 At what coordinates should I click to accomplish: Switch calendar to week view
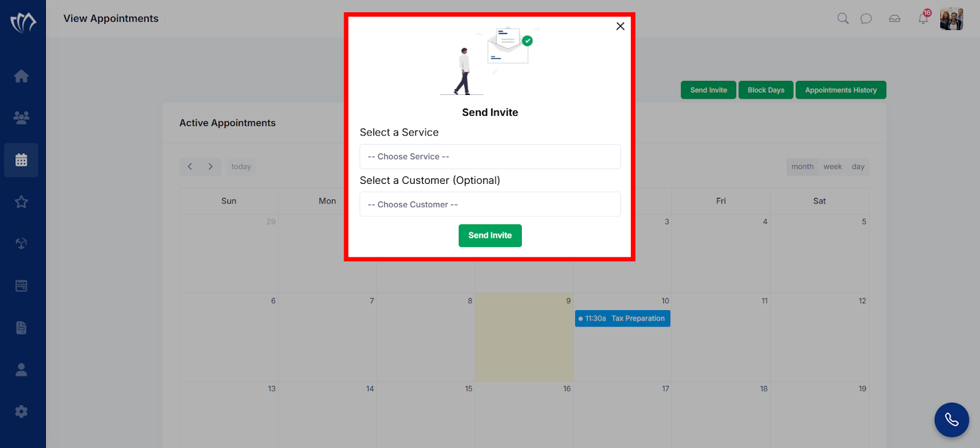click(832, 167)
